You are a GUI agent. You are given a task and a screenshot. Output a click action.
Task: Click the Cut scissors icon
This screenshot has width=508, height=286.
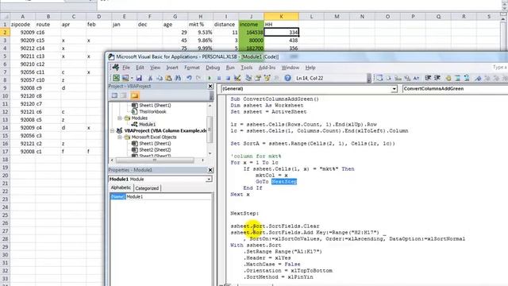point(150,78)
